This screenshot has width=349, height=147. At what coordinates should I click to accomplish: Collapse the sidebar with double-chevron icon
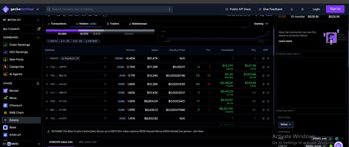click(x=38, y=9)
